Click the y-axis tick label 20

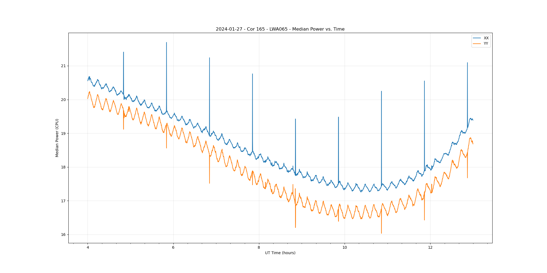pos(63,100)
